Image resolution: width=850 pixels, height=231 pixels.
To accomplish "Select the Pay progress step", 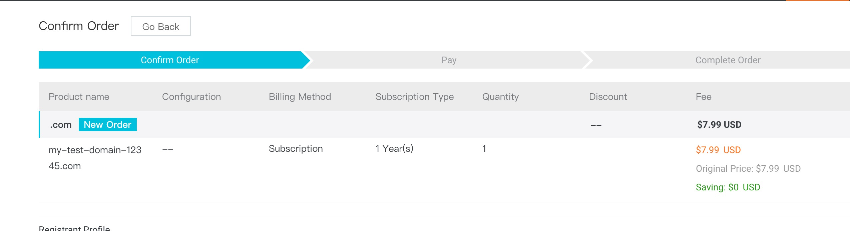I will coord(449,60).
